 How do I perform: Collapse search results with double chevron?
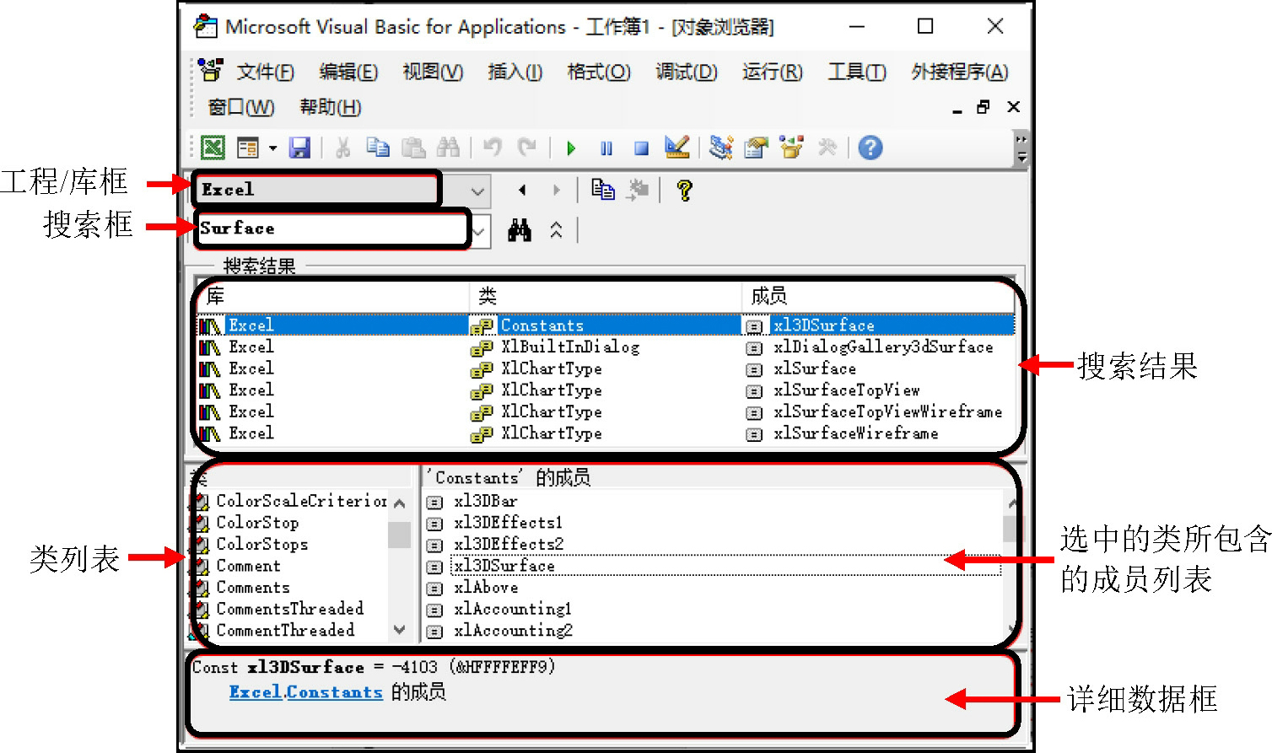coord(556,230)
